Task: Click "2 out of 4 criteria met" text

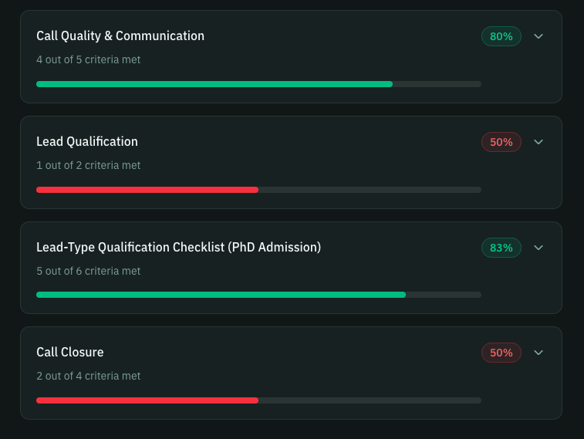Action: pyautogui.click(x=89, y=376)
